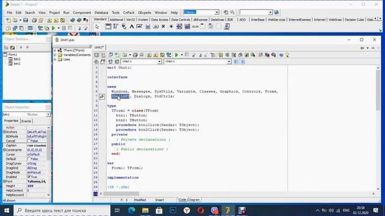Viewport: 385px width, 216px height.
Task: Click the editor vertical scrollbar
Action: (x=378, y=128)
